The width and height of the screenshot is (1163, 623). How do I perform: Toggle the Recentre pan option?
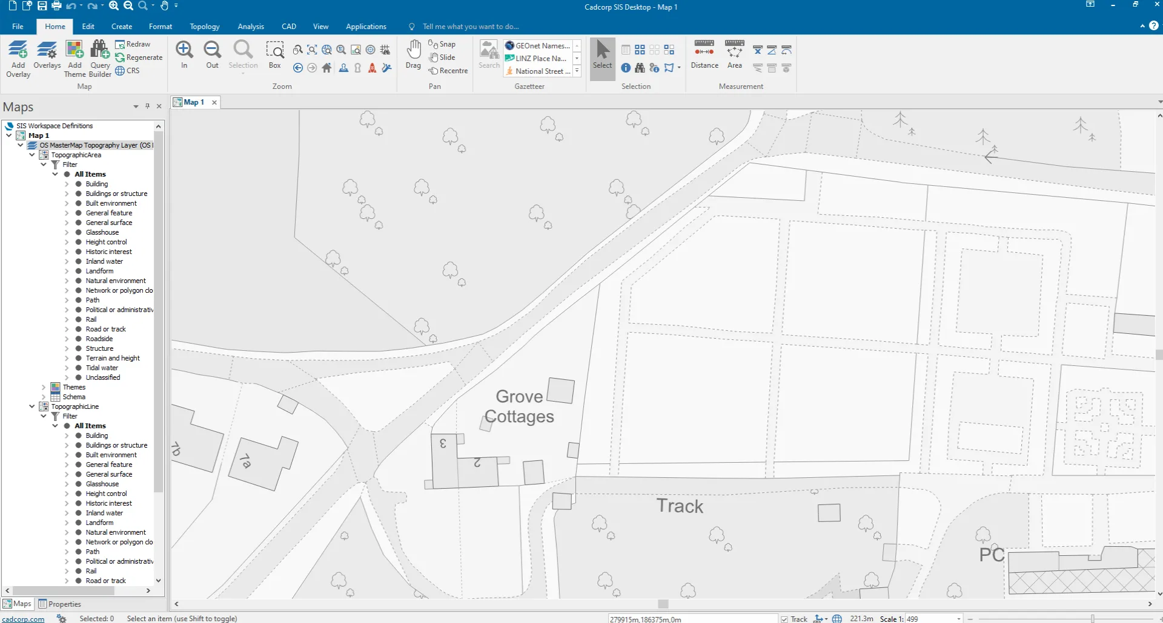pos(449,70)
